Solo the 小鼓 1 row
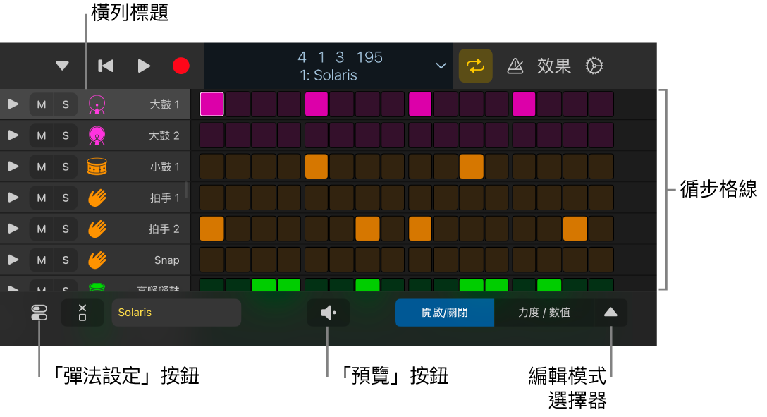Image resolution: width=767 pixels, height=417 pixels. (66, 167)
